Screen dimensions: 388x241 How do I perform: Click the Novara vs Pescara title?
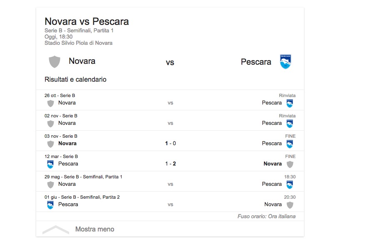click(x=87, y=22)
